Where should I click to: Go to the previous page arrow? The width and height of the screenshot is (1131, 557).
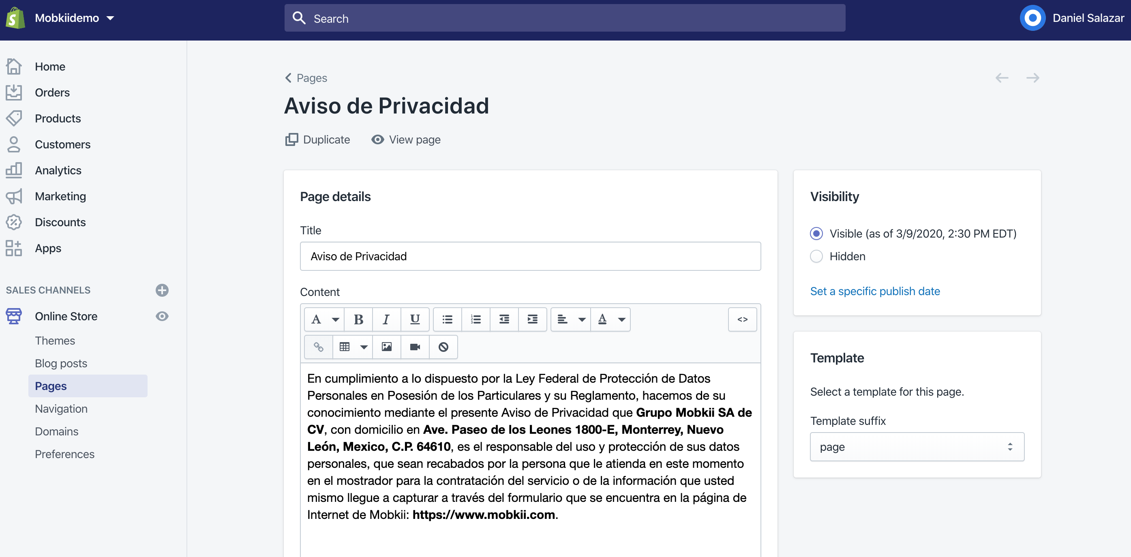click(1002, 78)
